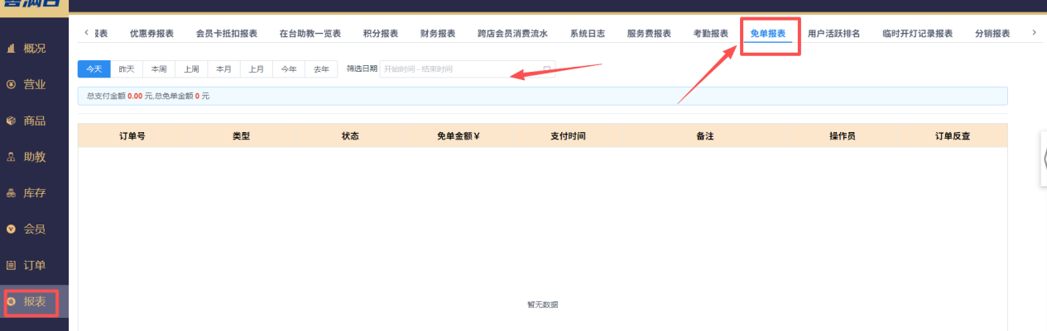Select the 去年 date range
The height and width of the screenshot is (331, 1047).
coord(321,69)
